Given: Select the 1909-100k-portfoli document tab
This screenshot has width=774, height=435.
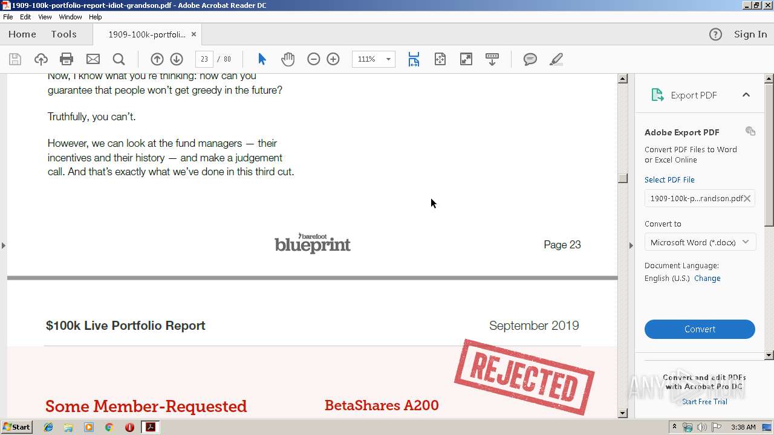Looking at the screenshot, I should pos(147,34).
